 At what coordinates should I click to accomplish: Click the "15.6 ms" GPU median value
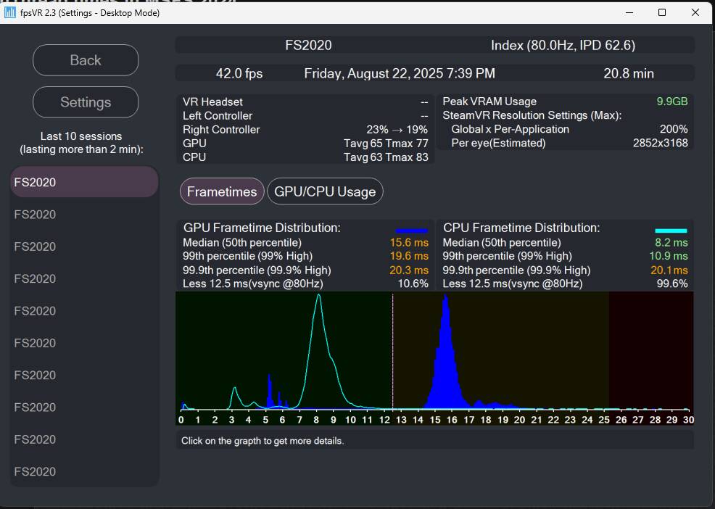[x=409, y=243]
